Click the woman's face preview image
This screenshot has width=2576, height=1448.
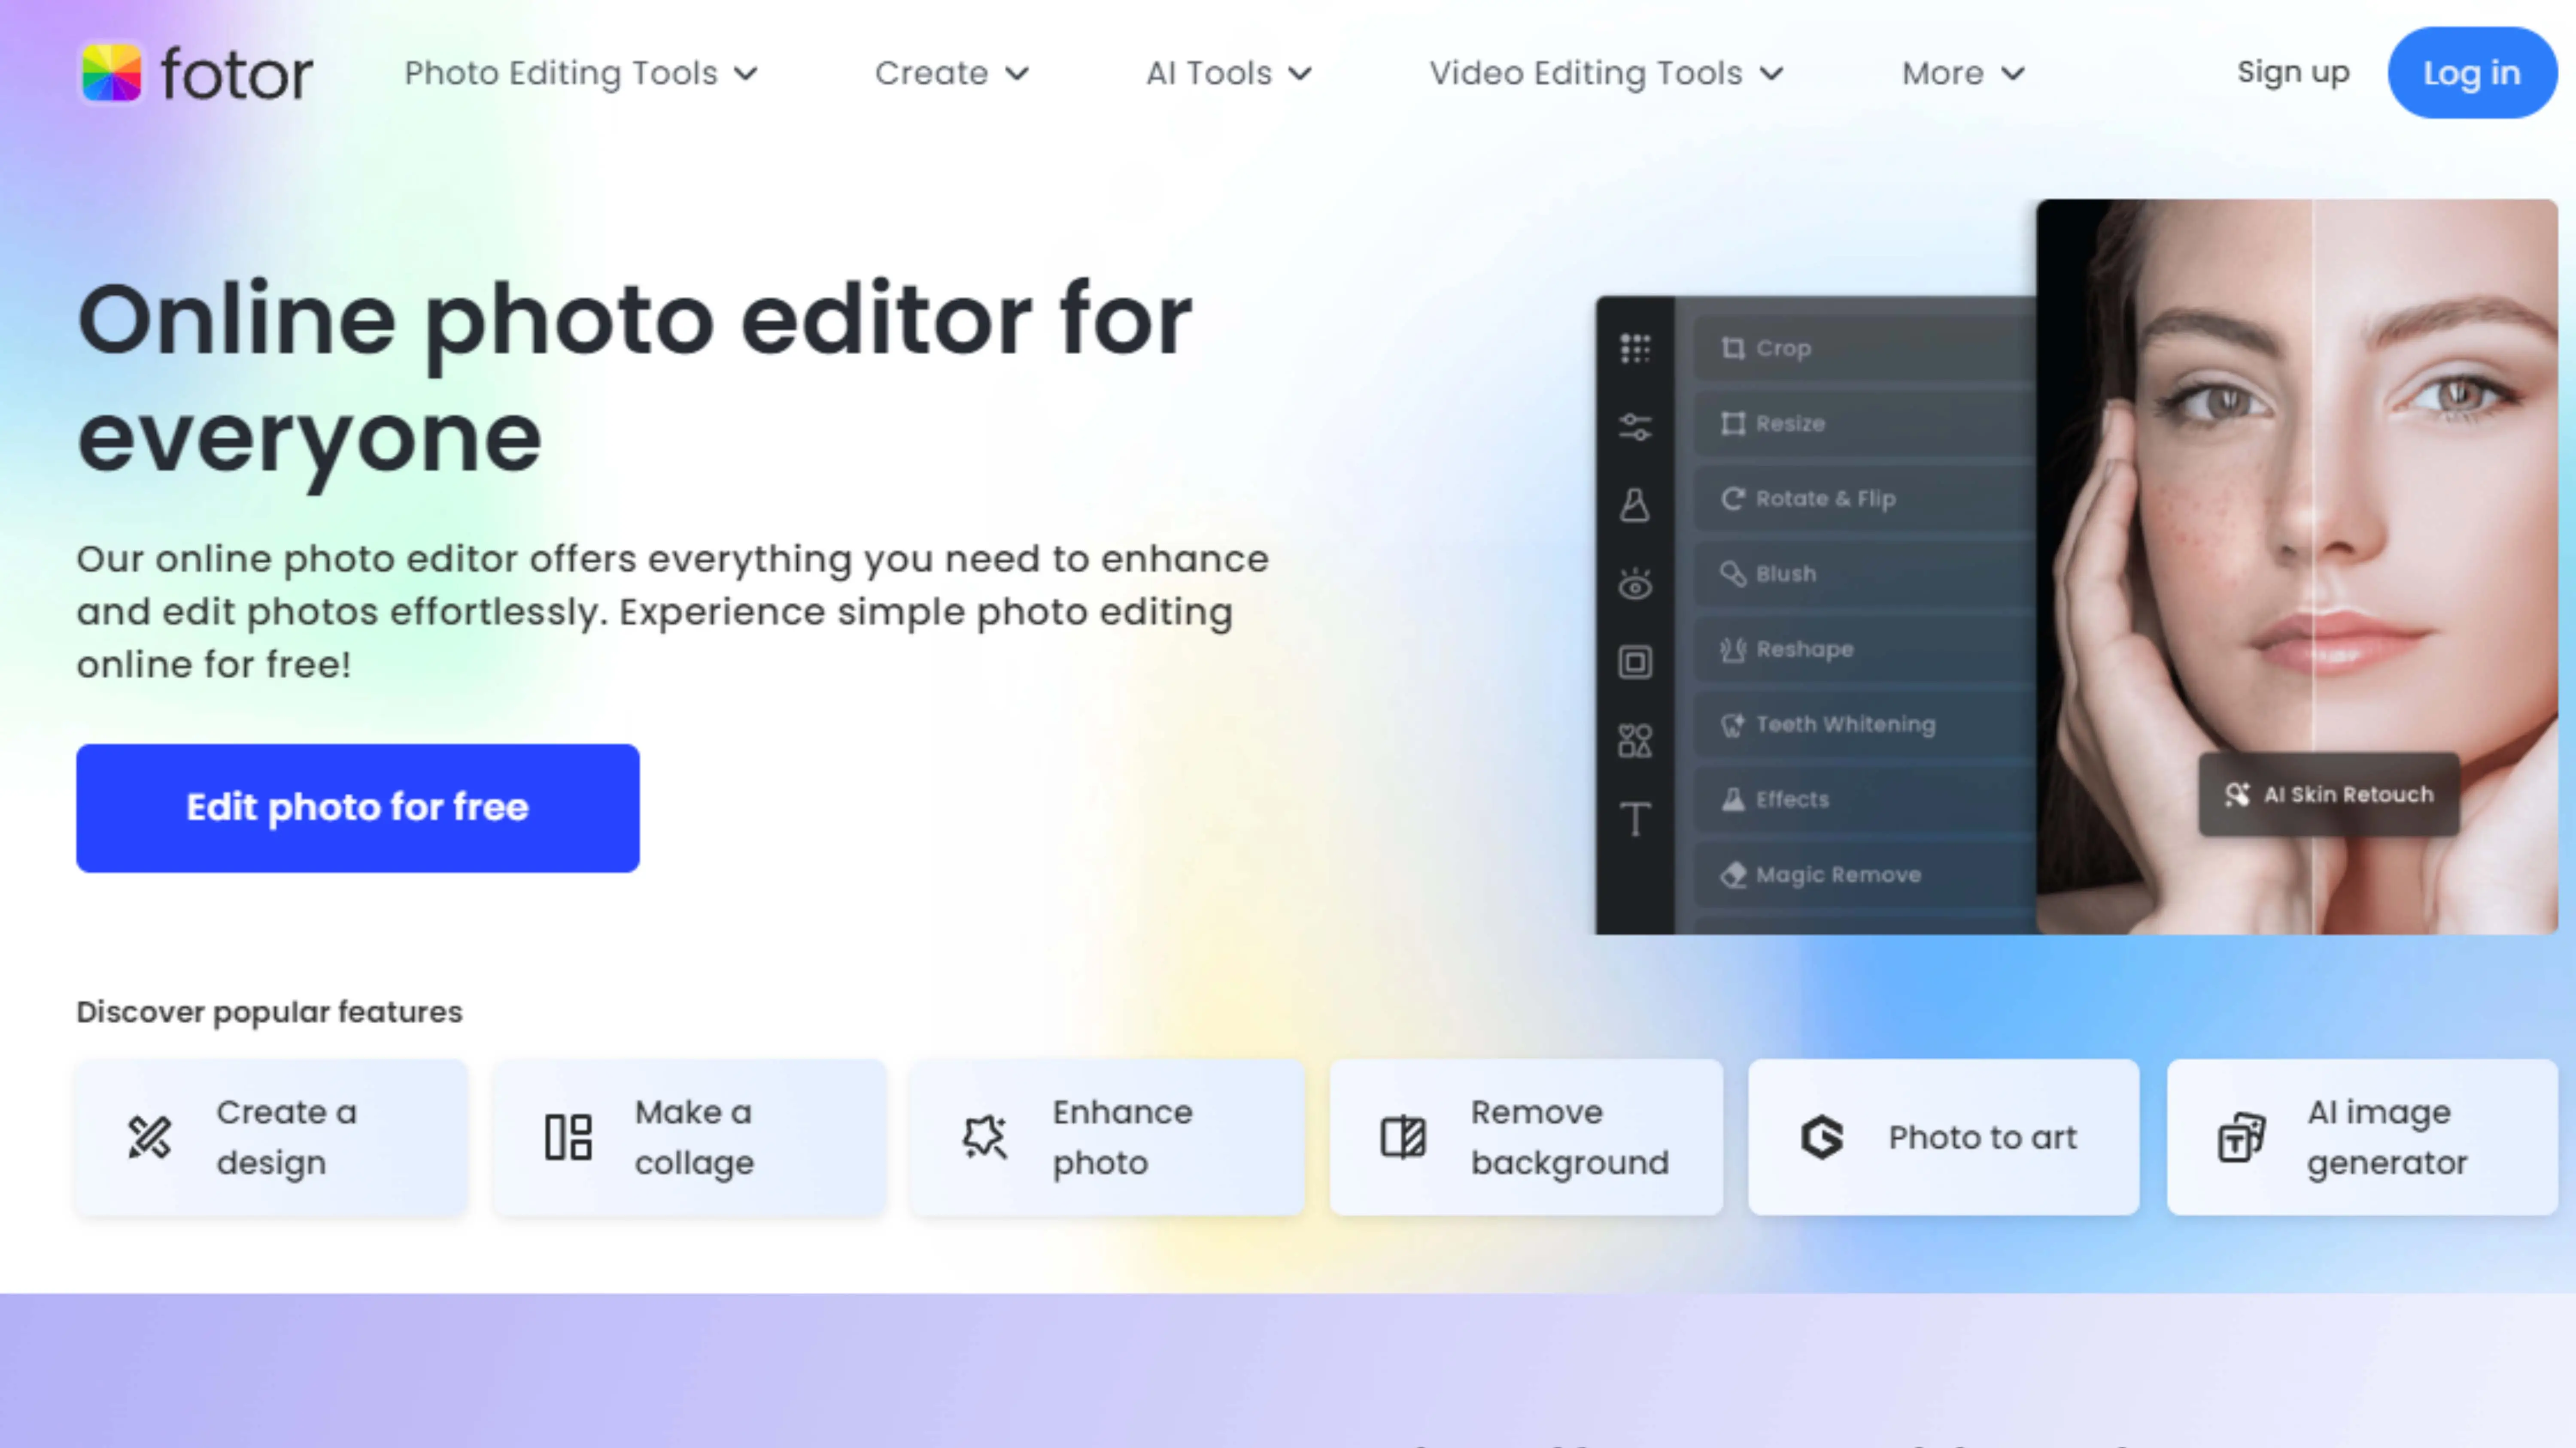click(x=2297, y=567)
